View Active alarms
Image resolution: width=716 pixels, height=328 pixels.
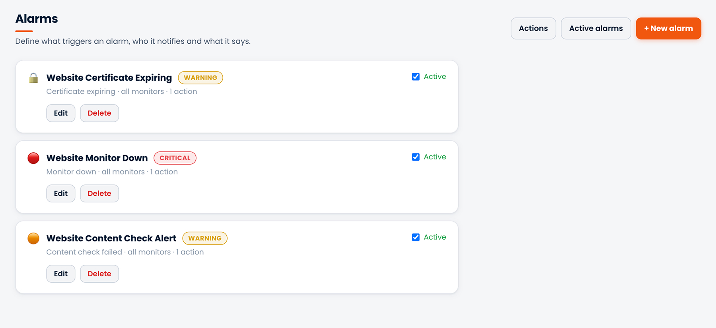click(596, 28)
